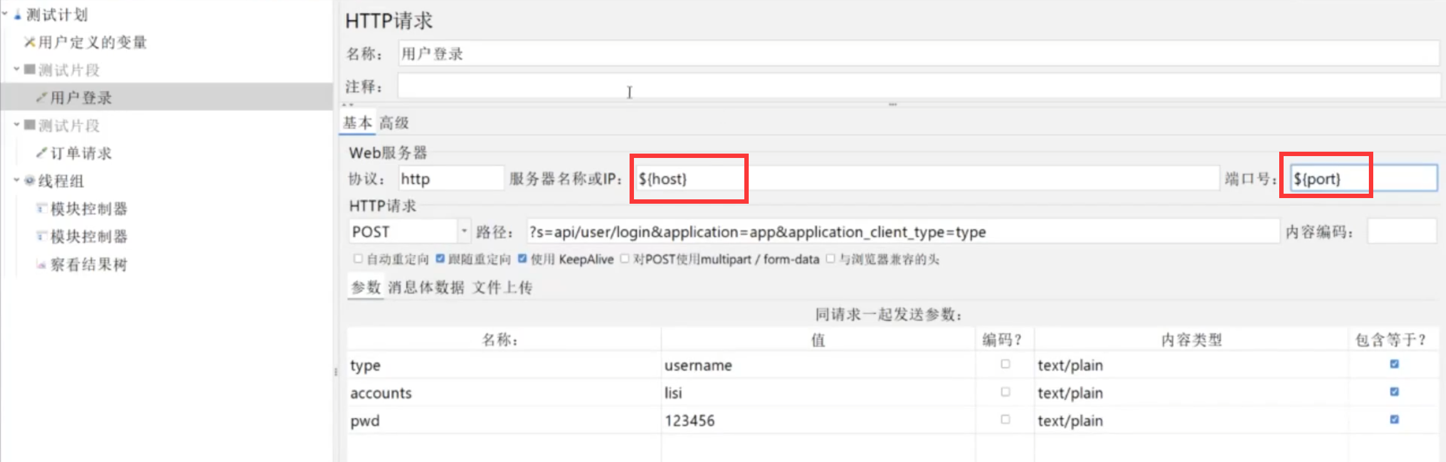Uncheck 包含等于? for the pwd row

pyautogui.click(x=1394, y=419)
